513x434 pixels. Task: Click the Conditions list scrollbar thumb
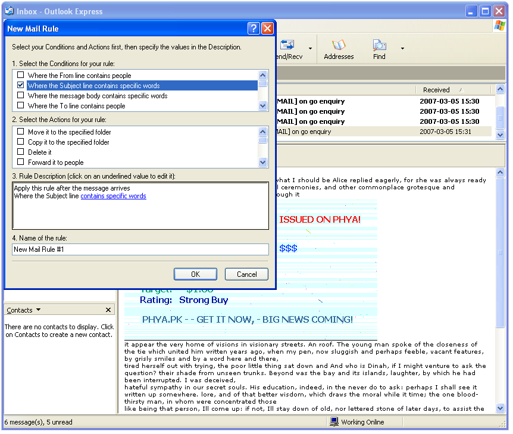pos(262,83)
